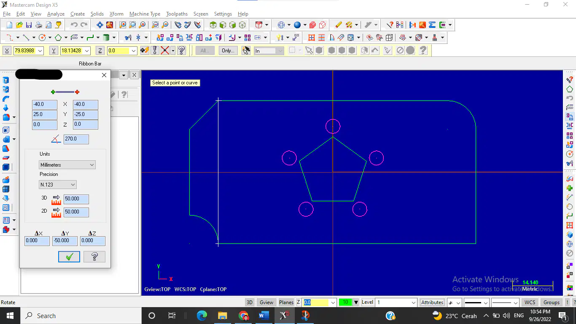Viewport: 576px width, 324px height.
Task: Click the New file icon
Action: tap(9, 25)
